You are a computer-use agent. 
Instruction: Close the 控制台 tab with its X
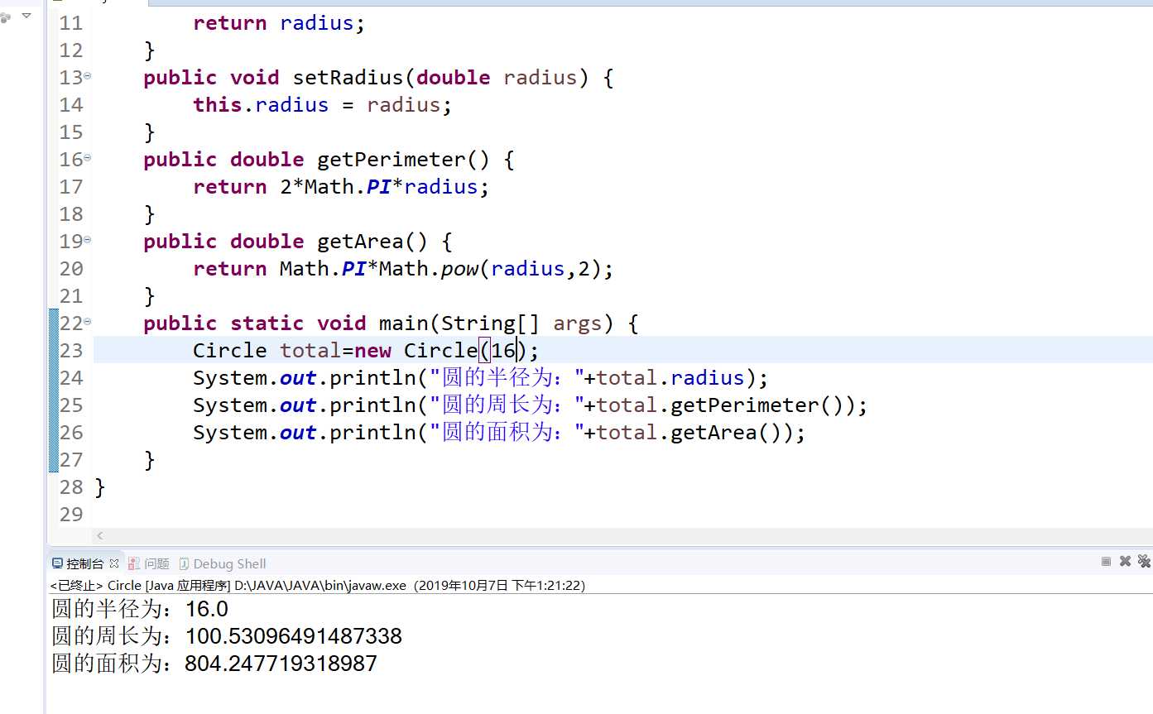coord(114,563)
